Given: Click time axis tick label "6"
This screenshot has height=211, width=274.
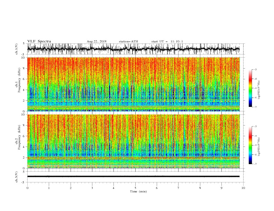Looking at the screenshot, I should [157, 188].
